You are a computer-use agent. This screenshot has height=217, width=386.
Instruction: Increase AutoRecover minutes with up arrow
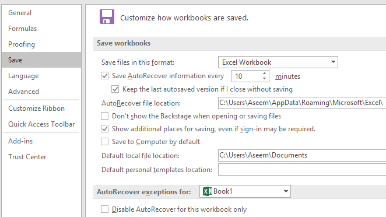coord(264,73)
